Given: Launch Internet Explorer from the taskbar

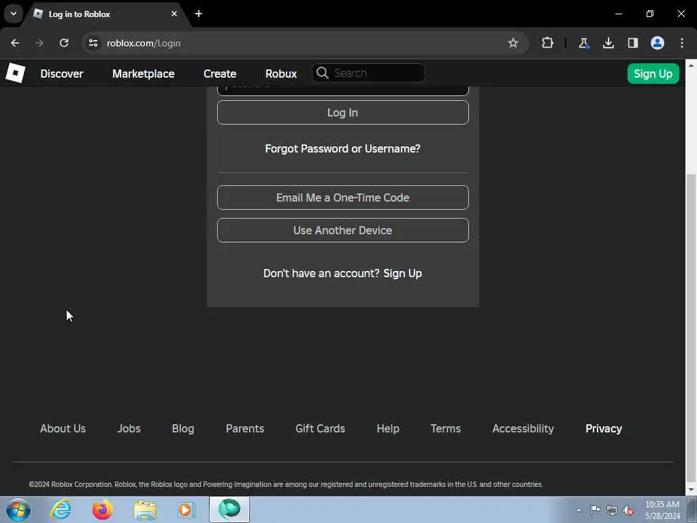Looking at the screenshot, I should (x=61, y=509).
